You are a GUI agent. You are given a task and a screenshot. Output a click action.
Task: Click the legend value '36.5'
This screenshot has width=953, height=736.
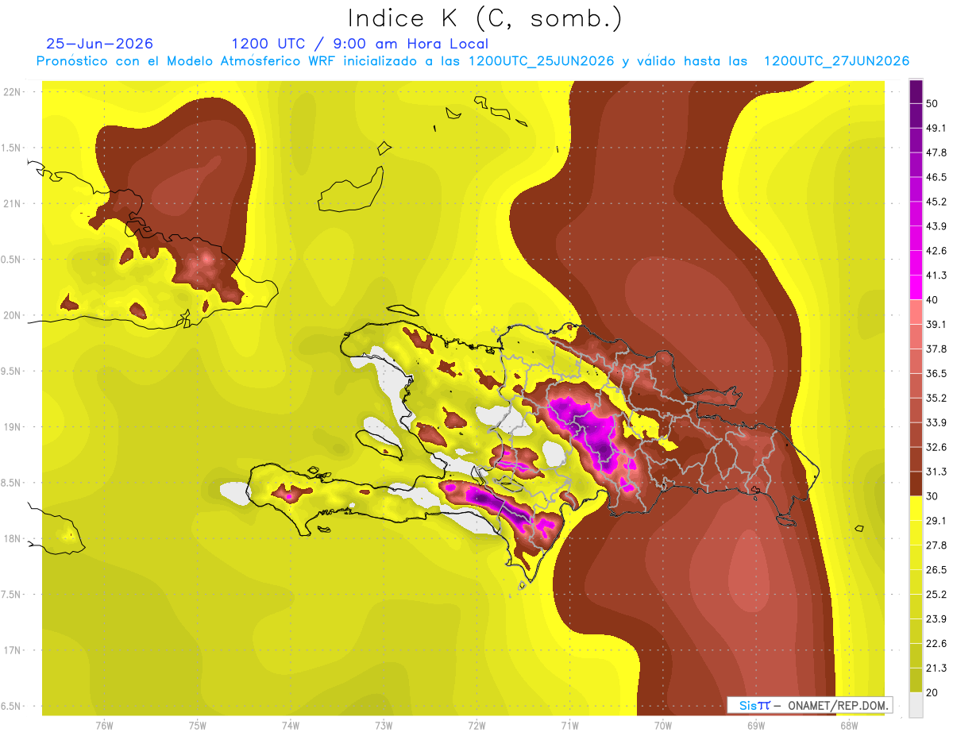click(936, 373)
